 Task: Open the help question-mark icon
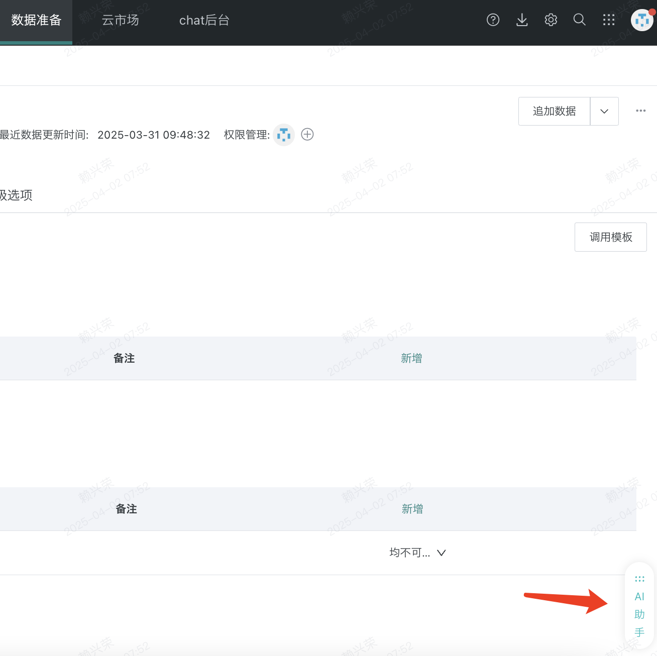(493, 20)
